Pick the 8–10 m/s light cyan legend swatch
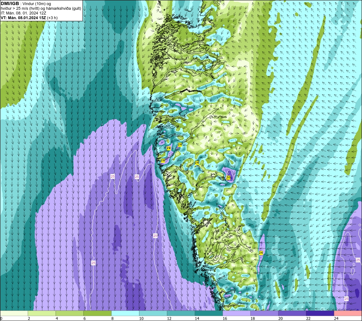Screen dimensions: 362x321 [x=125, y=313]
